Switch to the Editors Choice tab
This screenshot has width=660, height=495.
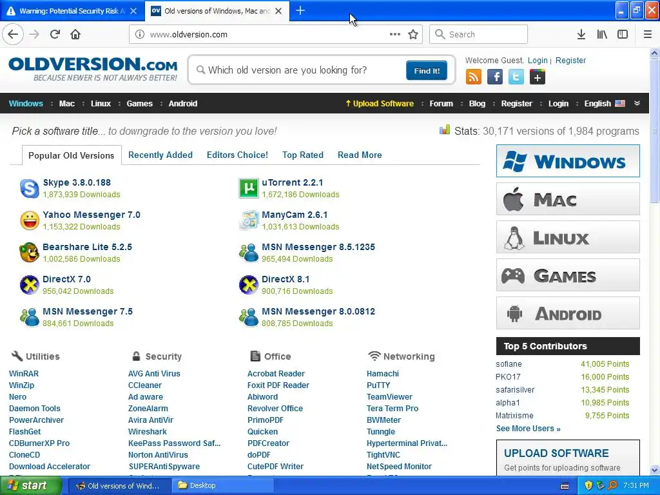click(x=237, y=155)
